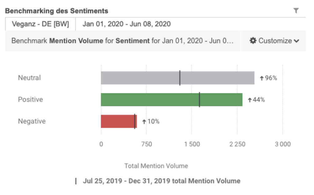Open the Customize dropdown chevron
Viewport: 314px width, 195px height.
click(x=297, y=41)
